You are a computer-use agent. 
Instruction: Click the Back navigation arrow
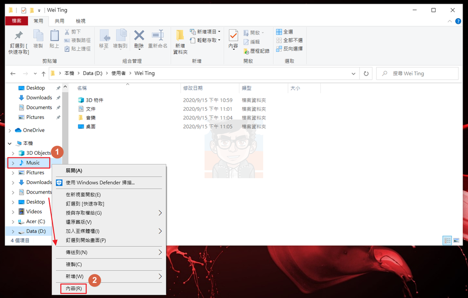pyautogui.click(x=13, y=74)
